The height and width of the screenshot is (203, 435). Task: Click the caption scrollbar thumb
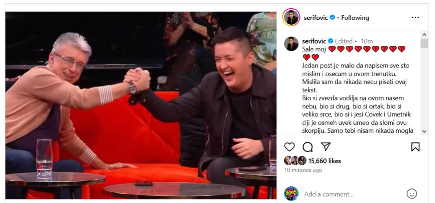tap(424, 43)
